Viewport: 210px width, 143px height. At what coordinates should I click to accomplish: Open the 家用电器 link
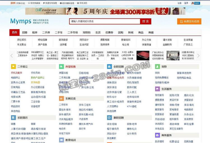(35, 82)
